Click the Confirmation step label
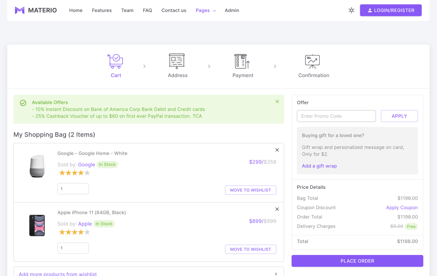Screen dimensions: 437x276 (314, 76)
